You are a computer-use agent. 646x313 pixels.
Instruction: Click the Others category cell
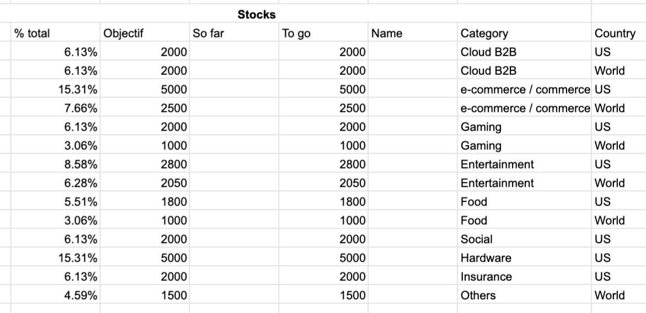(525, 295)
